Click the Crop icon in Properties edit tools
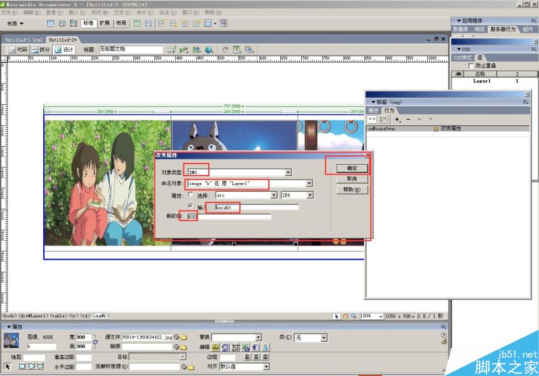Screen dimensions: 539x376 point(235,348)
